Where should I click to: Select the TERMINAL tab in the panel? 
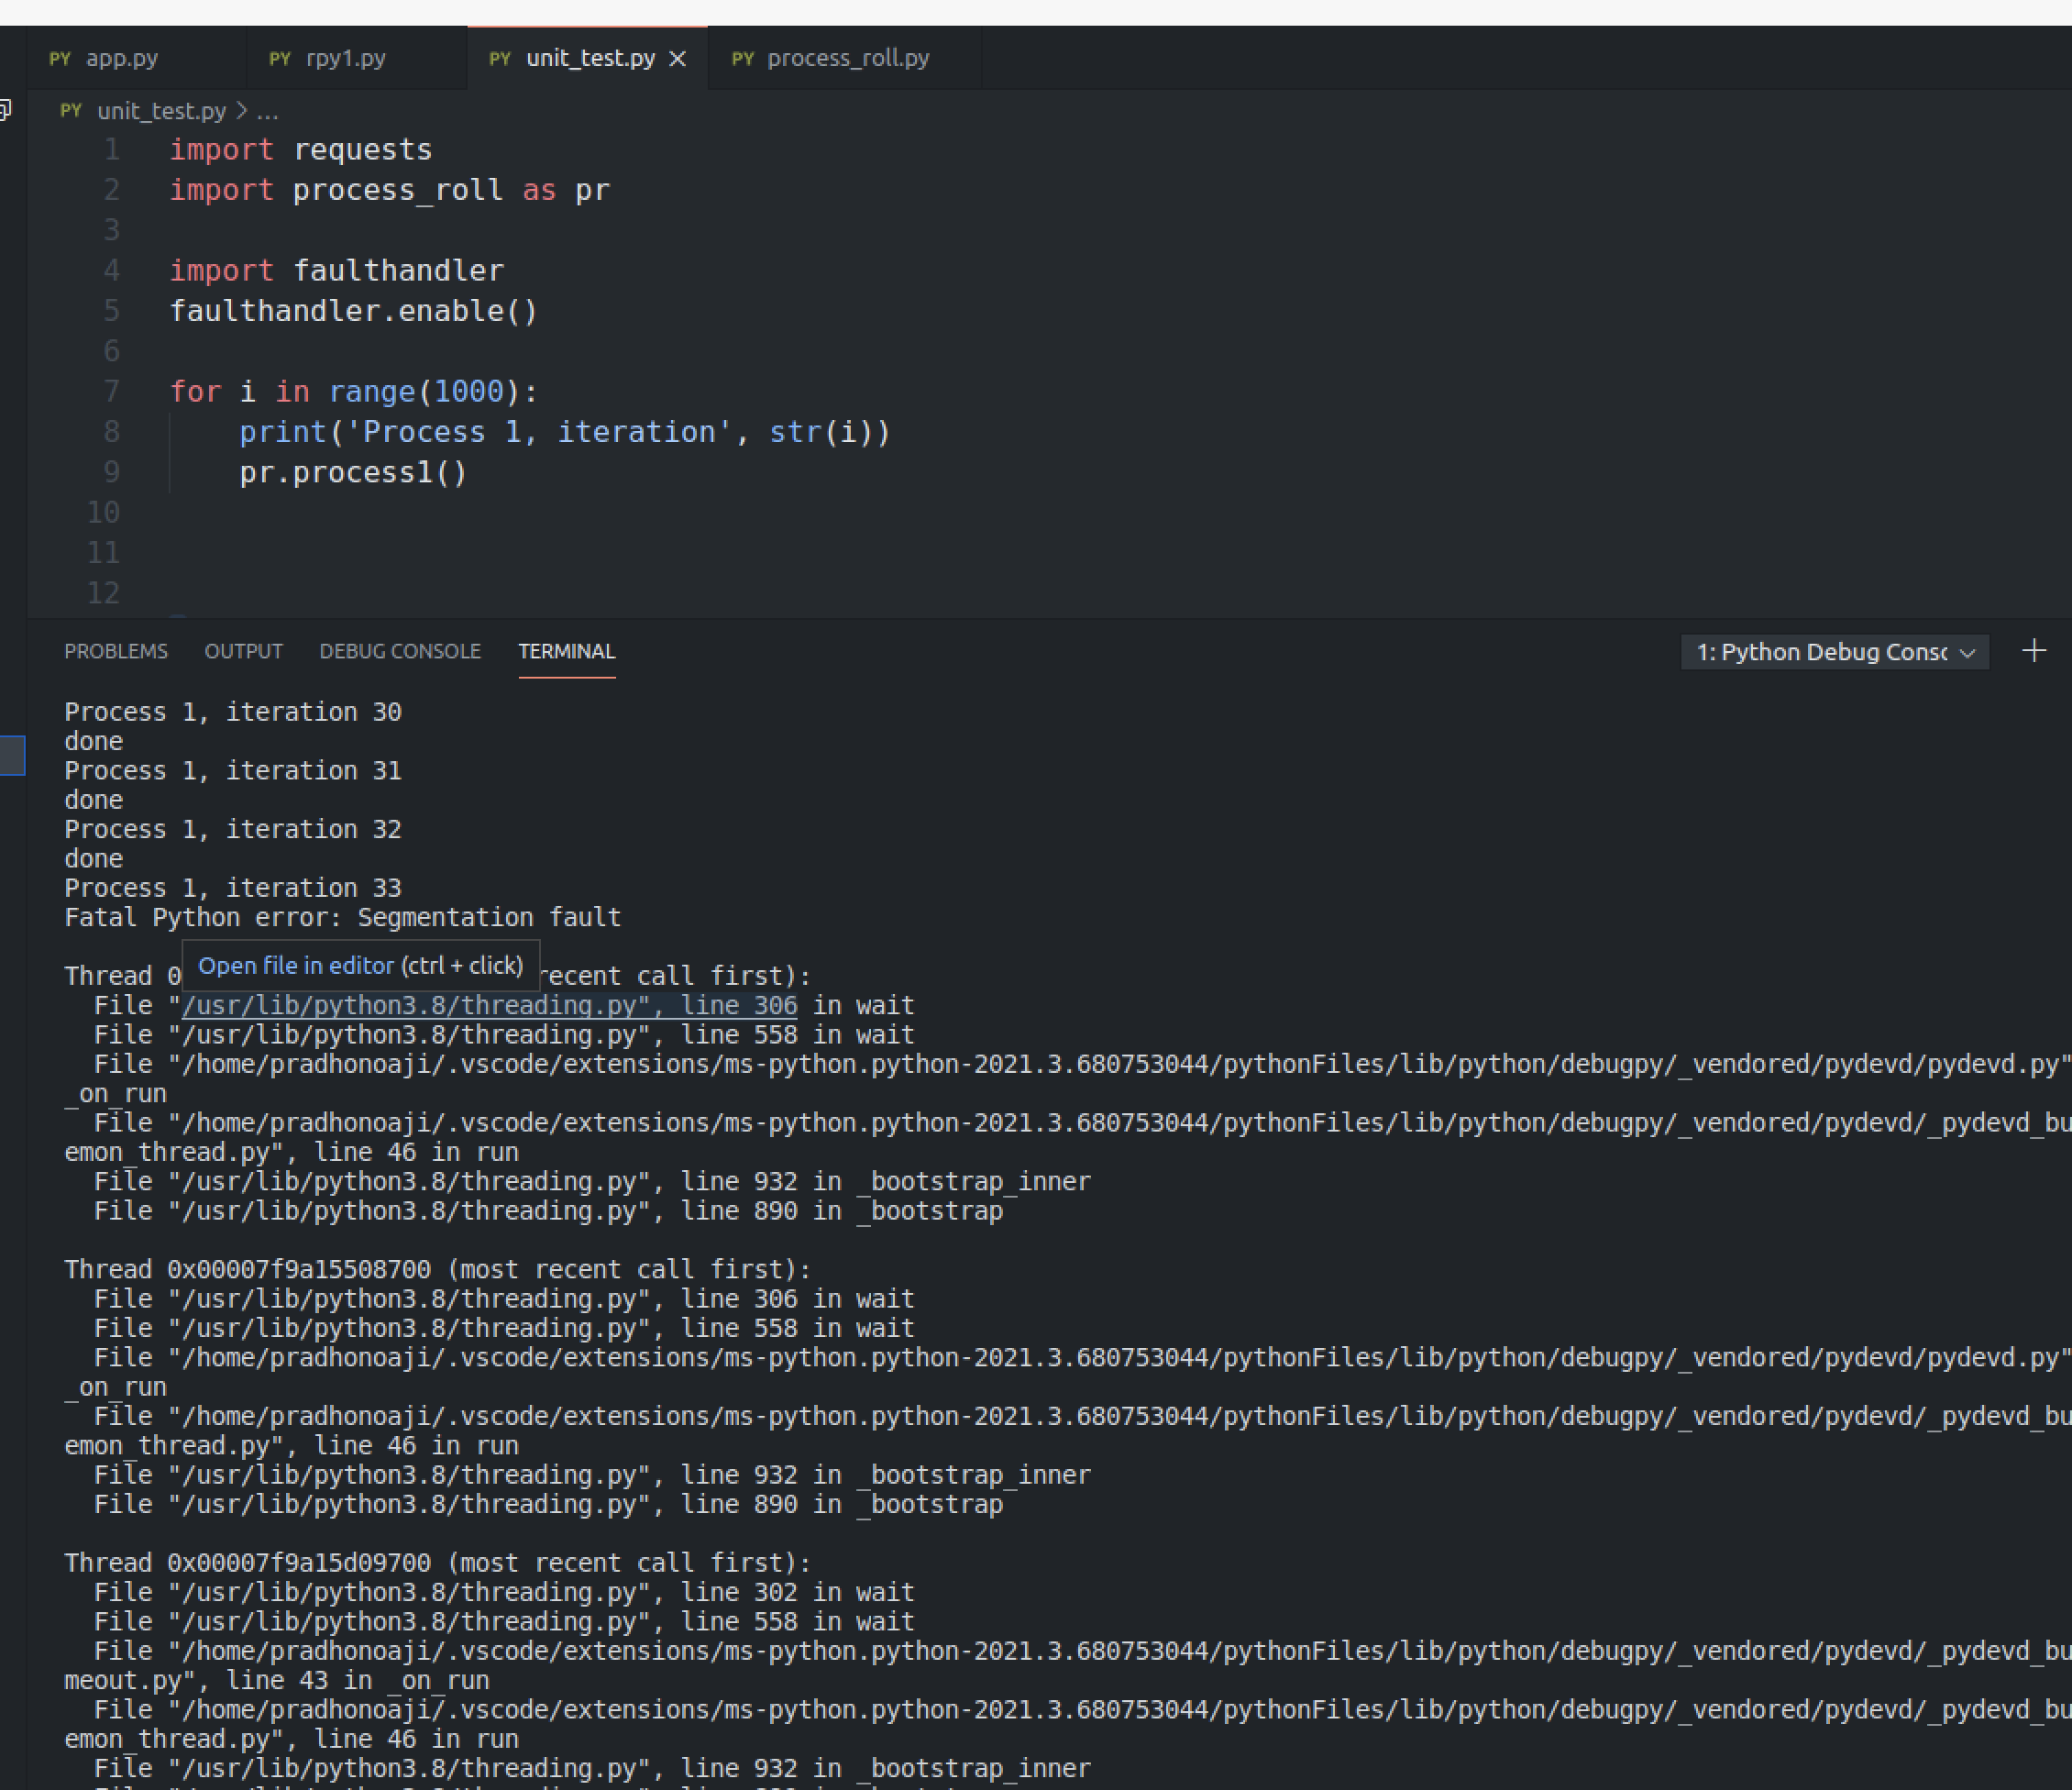[x=566, y=651]
